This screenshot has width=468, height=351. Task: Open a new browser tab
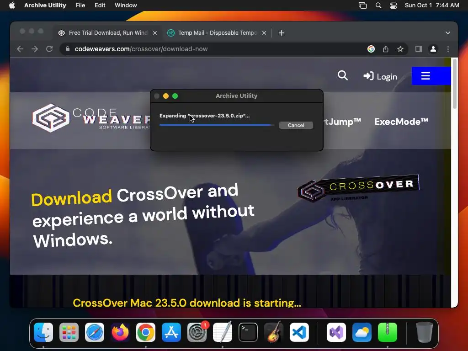pyautogui.click(x=282, y=33)
